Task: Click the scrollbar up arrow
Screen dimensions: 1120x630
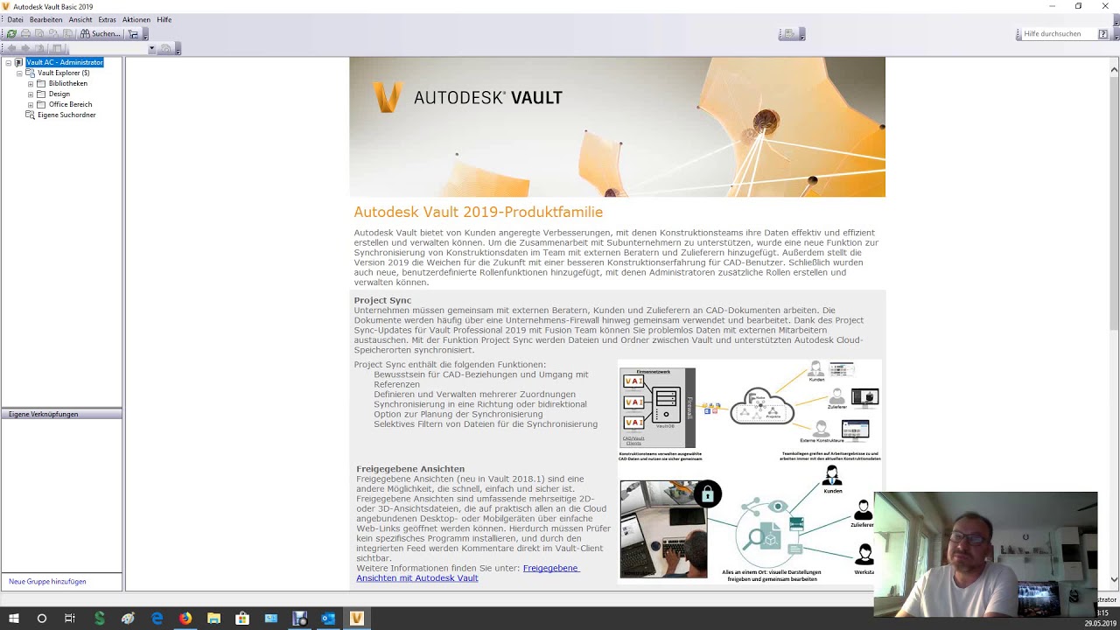Action: click(1114, 69)
